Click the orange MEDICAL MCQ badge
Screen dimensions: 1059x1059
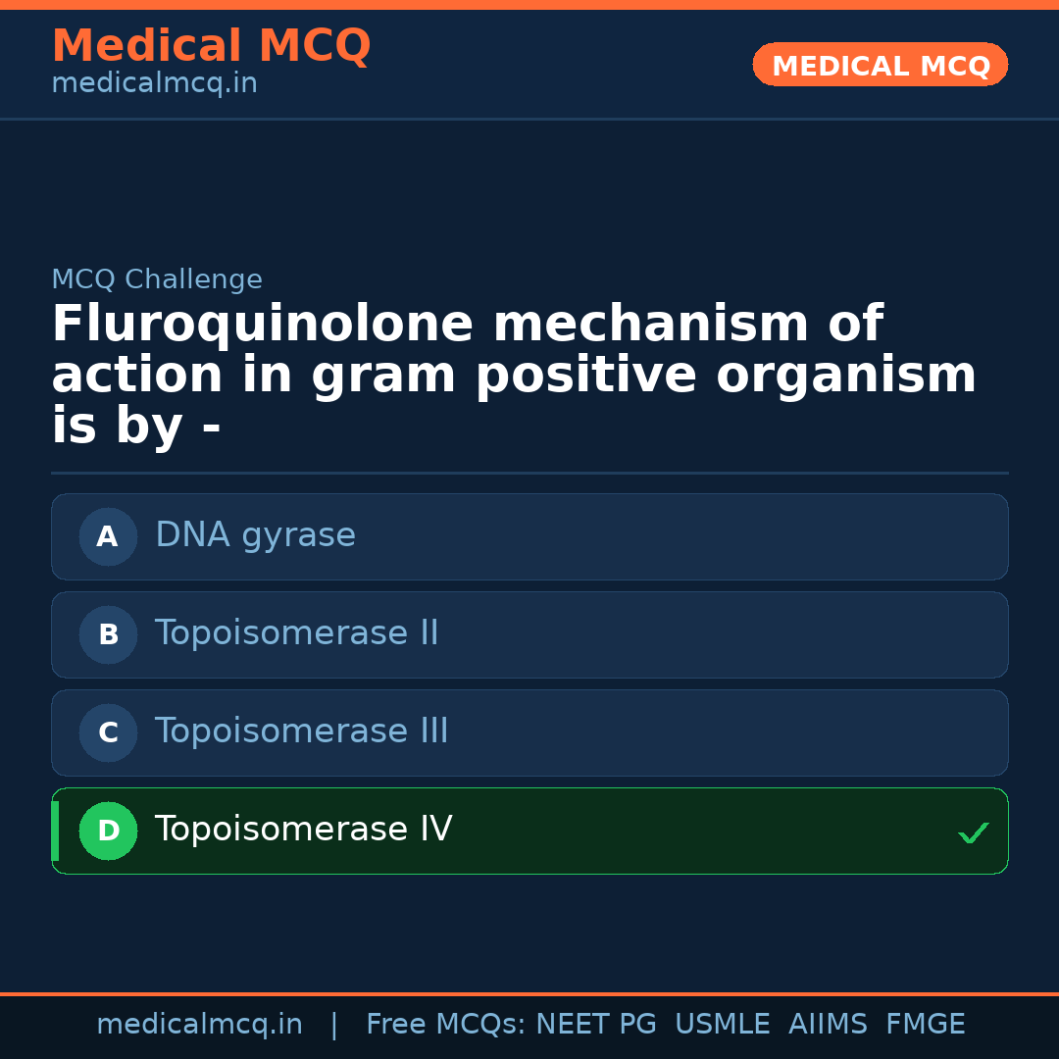880,65
